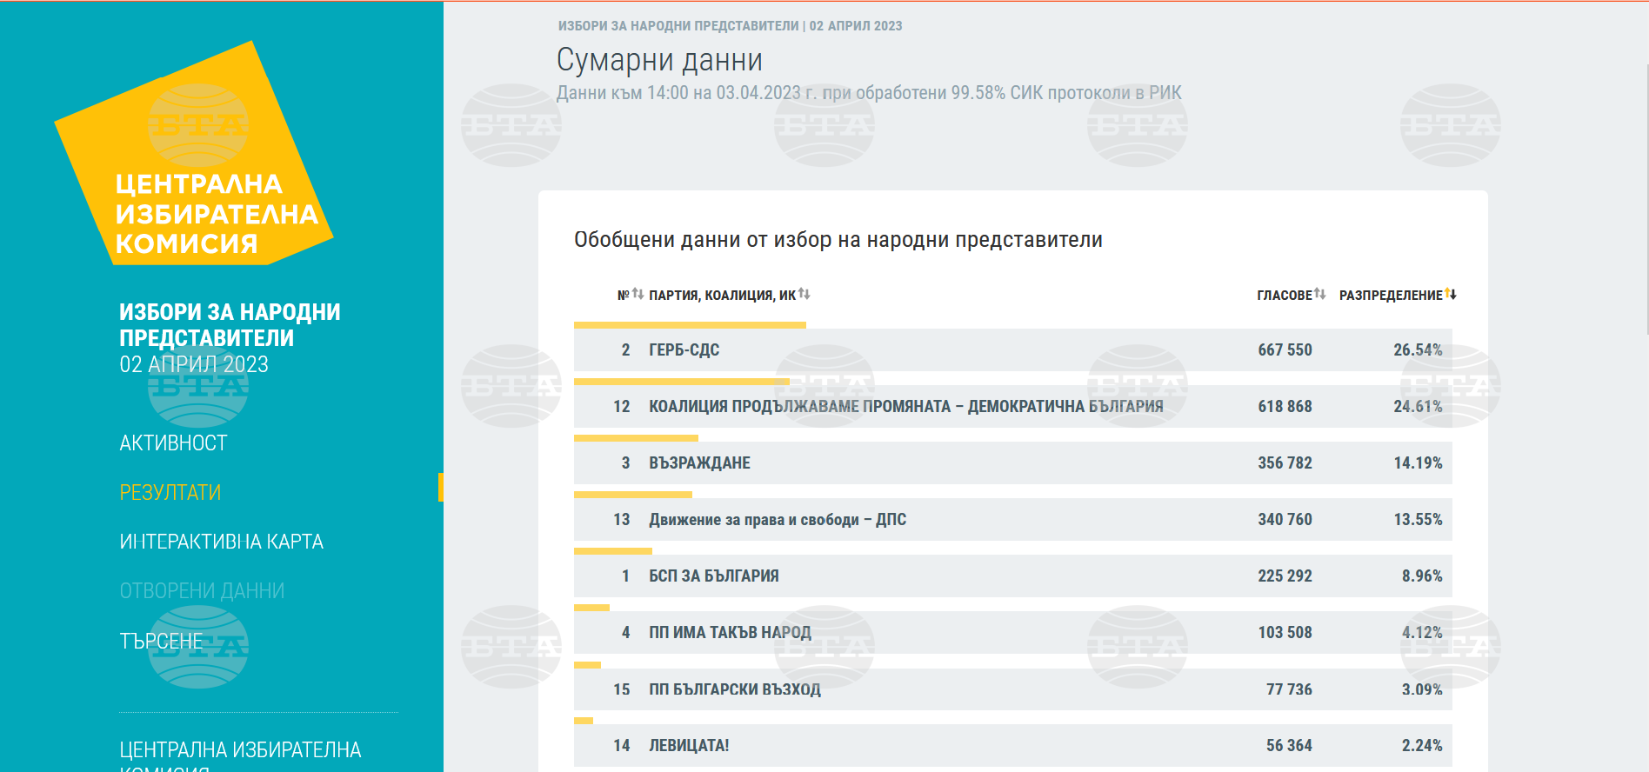Sort by Разпределение column arrows
The height and width of the screenshot is (772, 1649).
[1450, 294]
